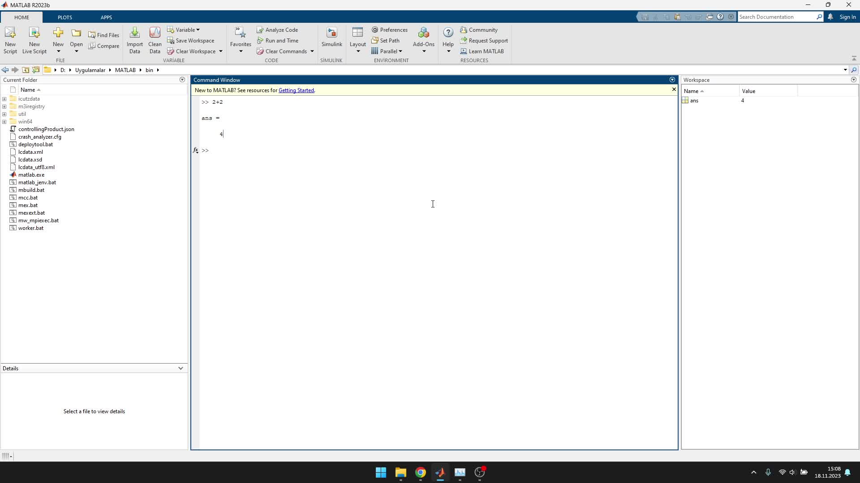Switch to the HOME tab

tap(21, 17)
